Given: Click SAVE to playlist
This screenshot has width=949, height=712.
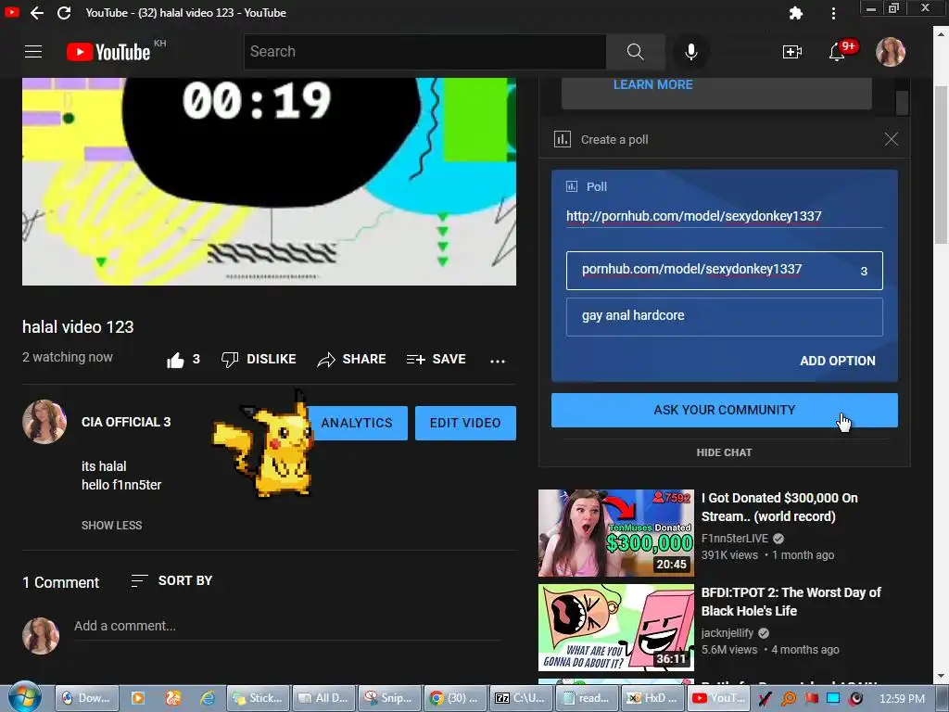Looking at the screenshot, I should coord(436,359).
